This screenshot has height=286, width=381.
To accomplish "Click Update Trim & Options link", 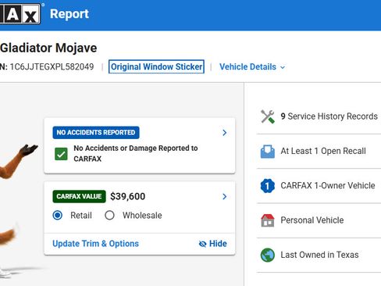I will click(x=95, y=244).
